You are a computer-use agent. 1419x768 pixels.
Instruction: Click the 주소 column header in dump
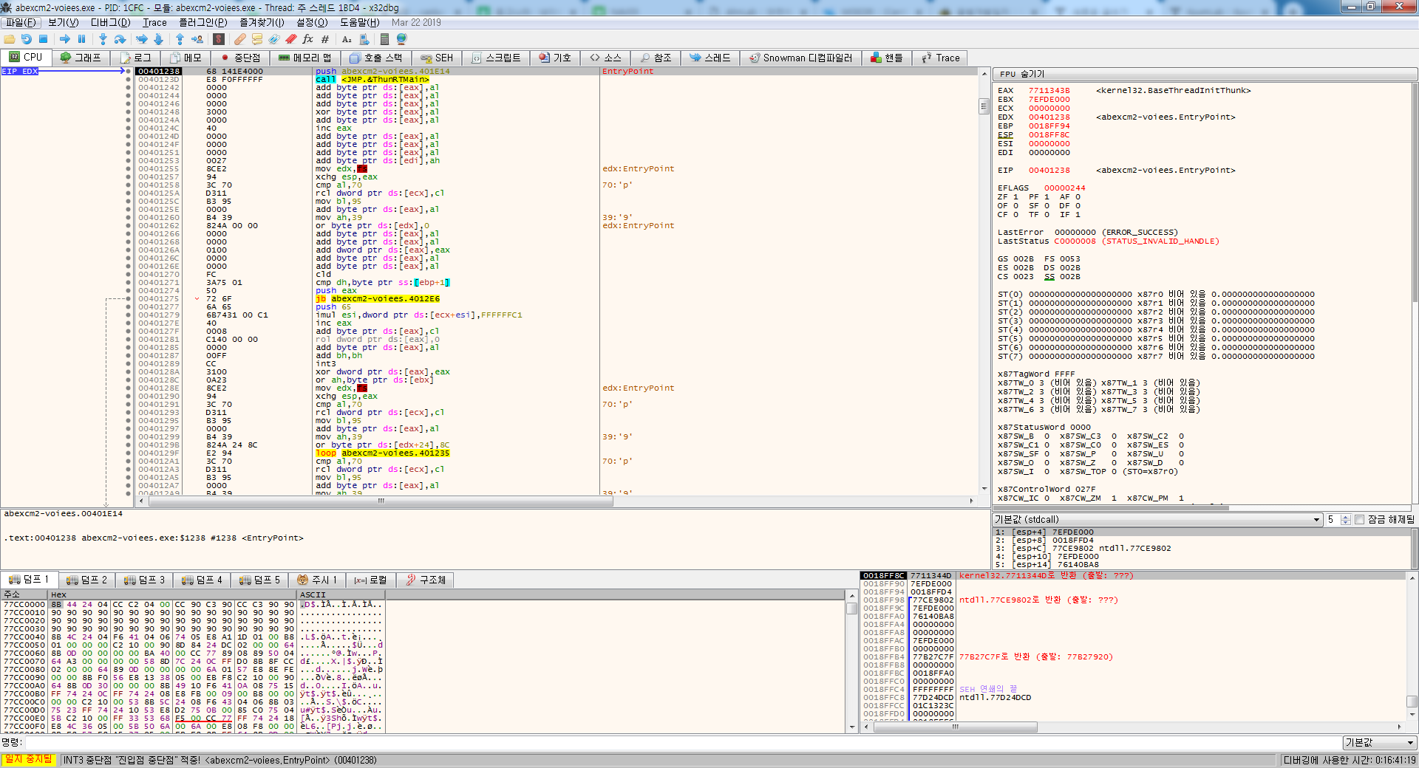(x=24, y=594)
